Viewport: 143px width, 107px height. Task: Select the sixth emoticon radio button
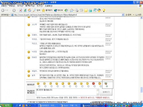70,86
